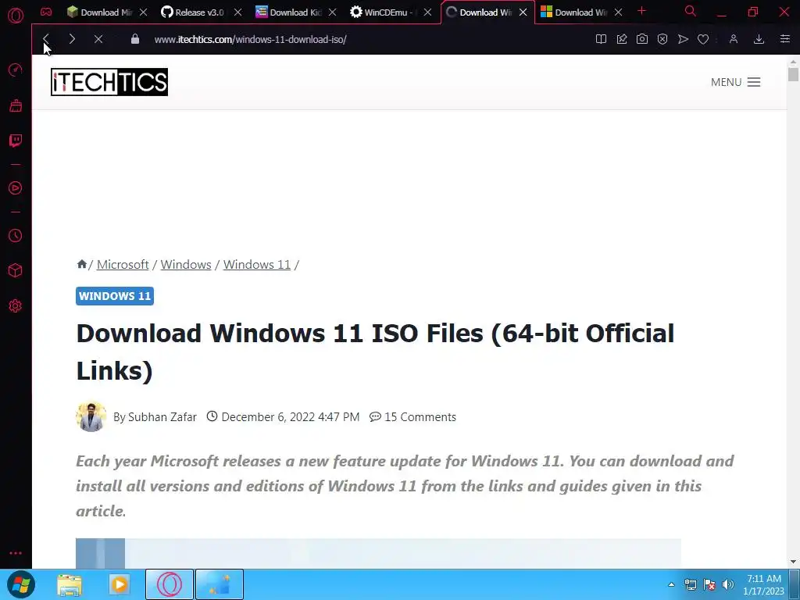800x600 pixels.
Task: Close the WinCDEmu tab
Action: tap(427, 12)
